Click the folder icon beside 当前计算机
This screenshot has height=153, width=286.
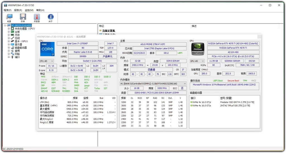(x=100, y=30)
